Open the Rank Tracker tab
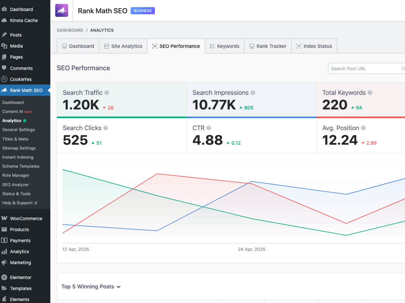This screenshot has height=303, width=405. click(268, 46)
